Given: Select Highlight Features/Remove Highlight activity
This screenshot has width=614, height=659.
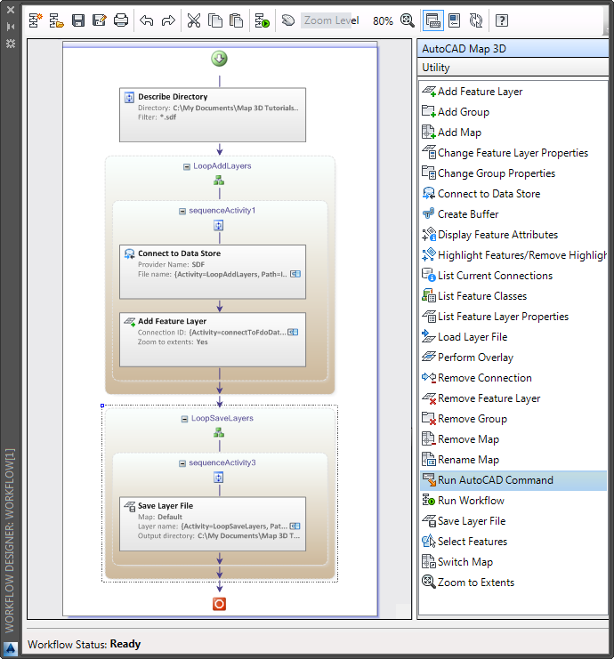Looking at the screenshot, I should point(513,255).
